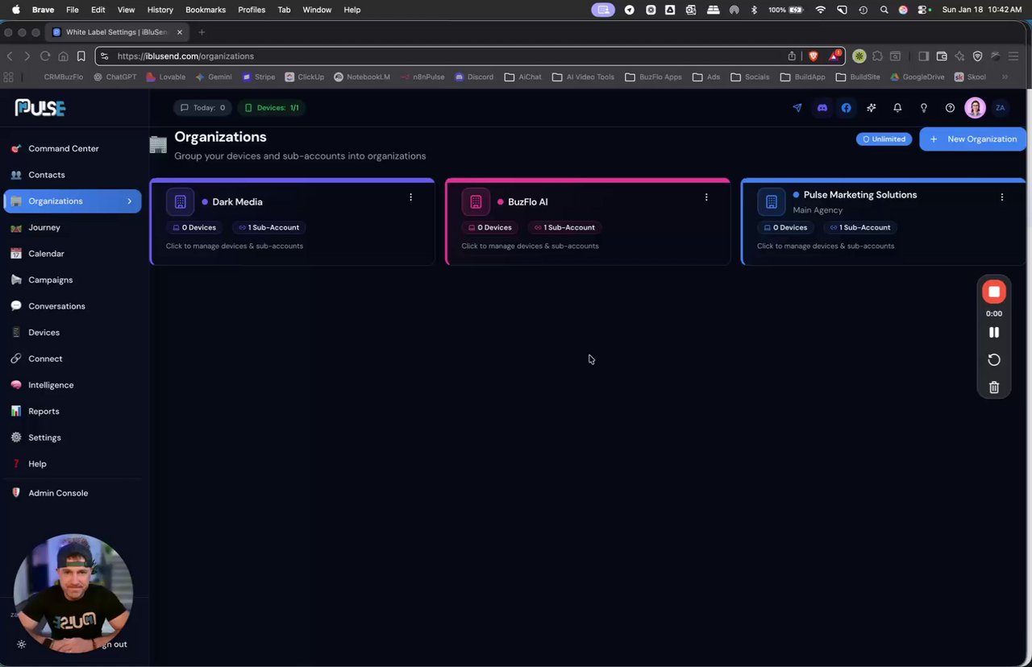The image size is (1032, 667).
Task: Click the lightbulb icon in the header
Action: pyautogui.click(x=924, y=108)
